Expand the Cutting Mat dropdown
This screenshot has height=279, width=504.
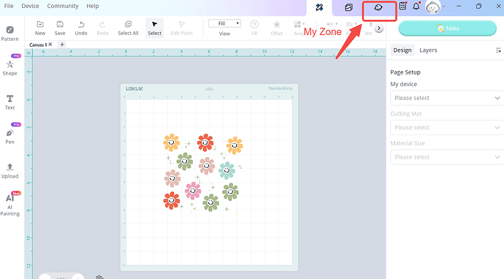447,128
